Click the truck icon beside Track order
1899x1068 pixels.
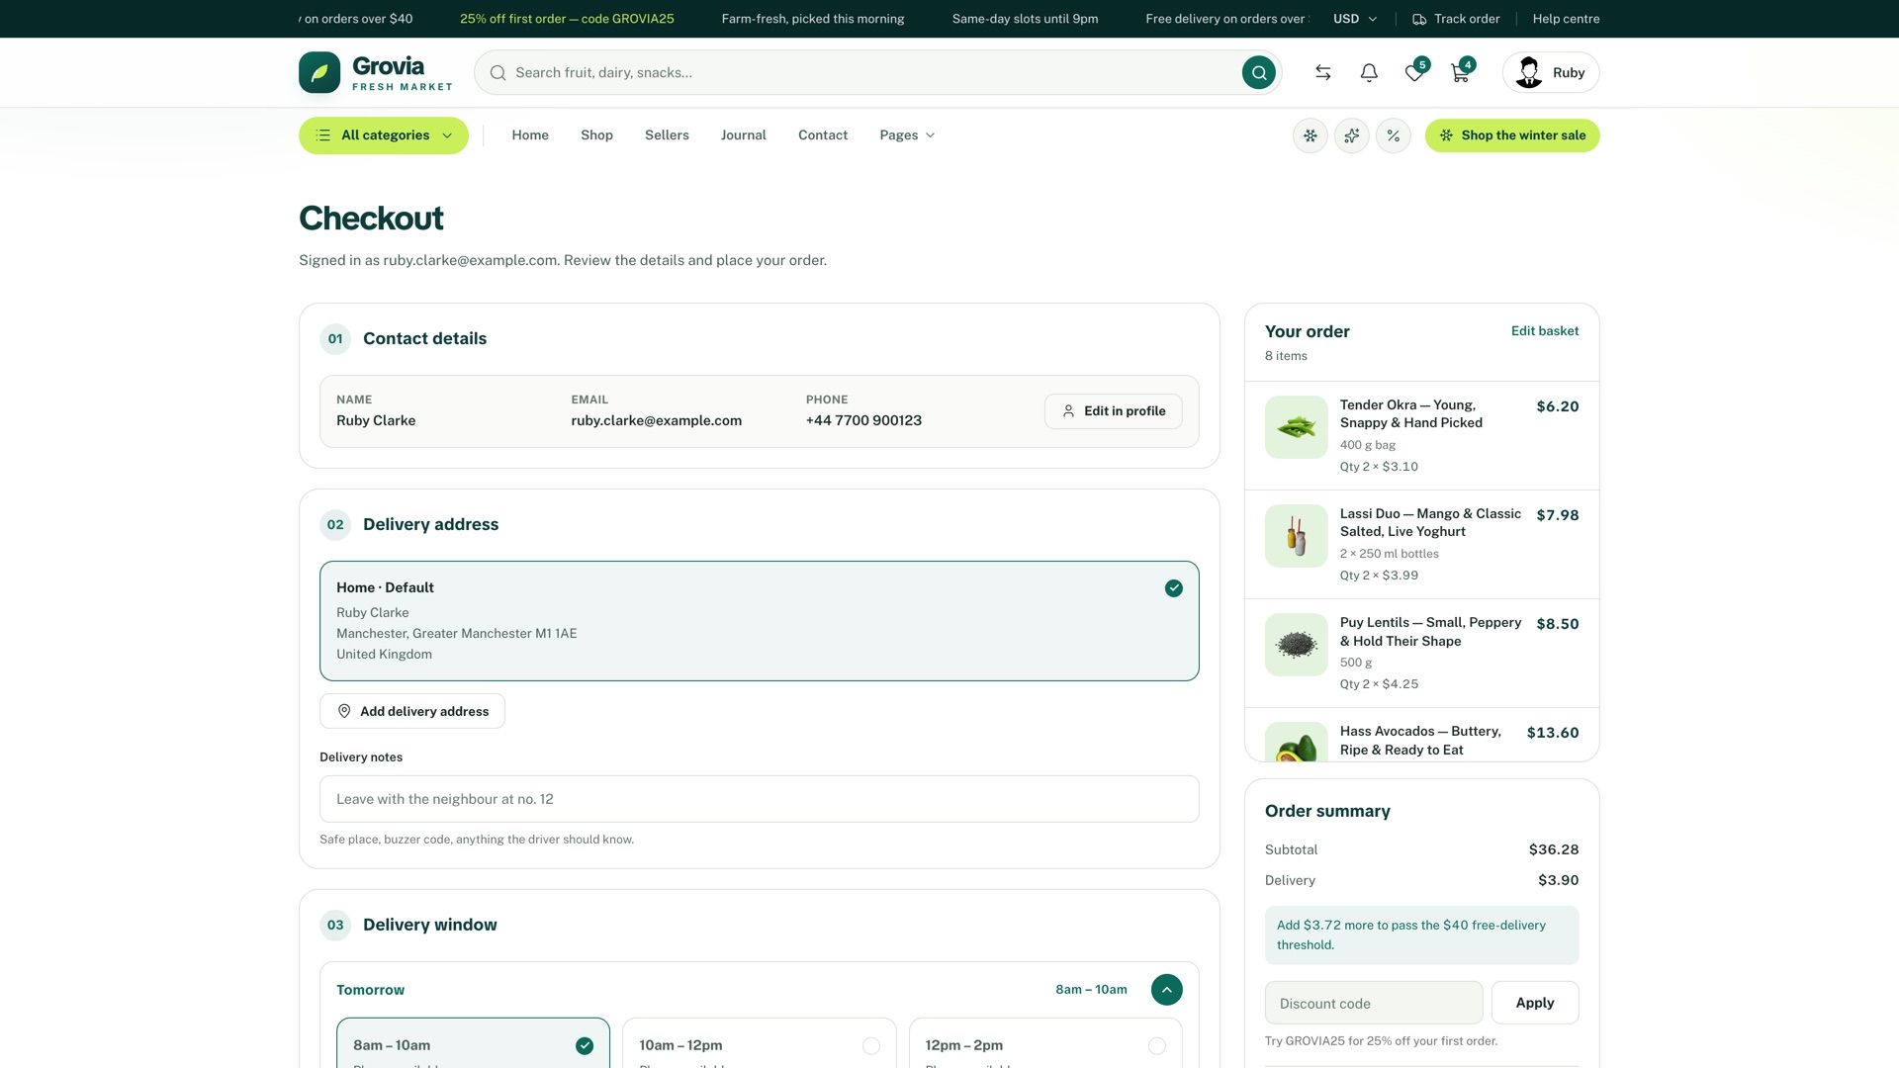click(x=1419, y=19)
